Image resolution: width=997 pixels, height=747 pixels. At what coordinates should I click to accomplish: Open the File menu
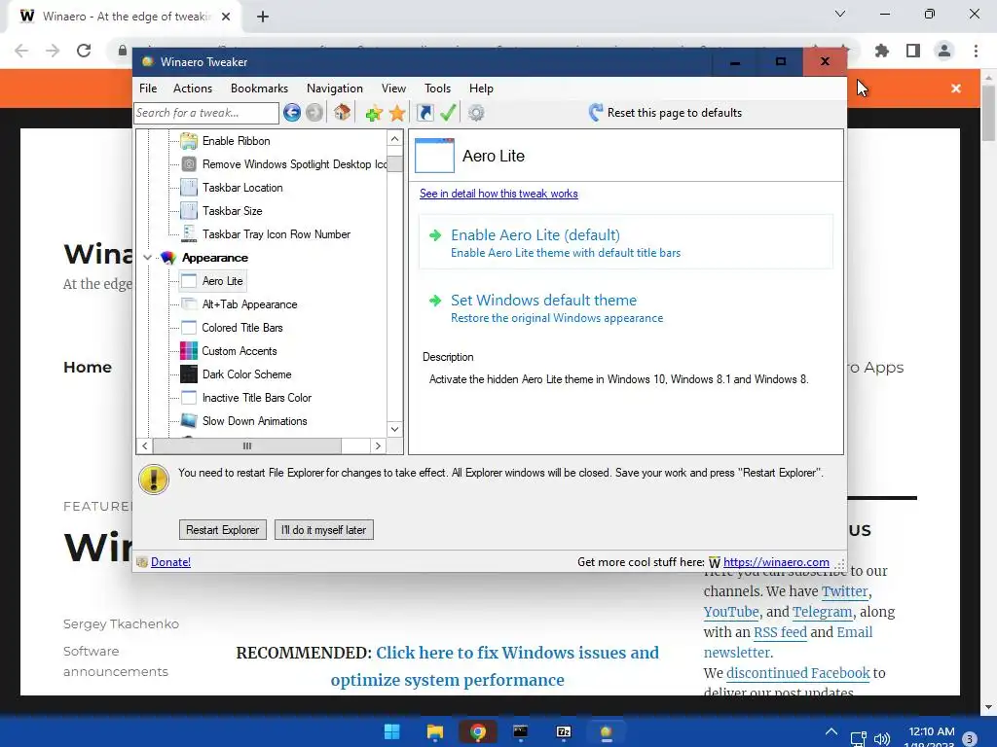148,89
